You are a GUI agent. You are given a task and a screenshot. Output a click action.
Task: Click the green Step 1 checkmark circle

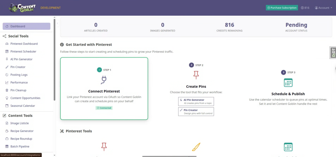[x=99, y=70]
